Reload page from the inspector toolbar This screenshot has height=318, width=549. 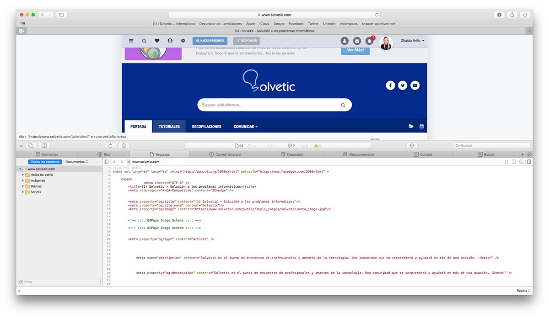click(x=110, y=146)
